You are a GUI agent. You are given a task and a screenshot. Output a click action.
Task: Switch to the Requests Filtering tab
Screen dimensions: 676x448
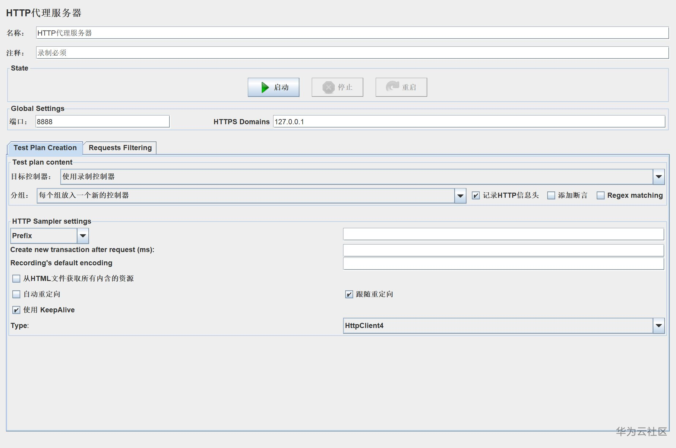(120, 148)
